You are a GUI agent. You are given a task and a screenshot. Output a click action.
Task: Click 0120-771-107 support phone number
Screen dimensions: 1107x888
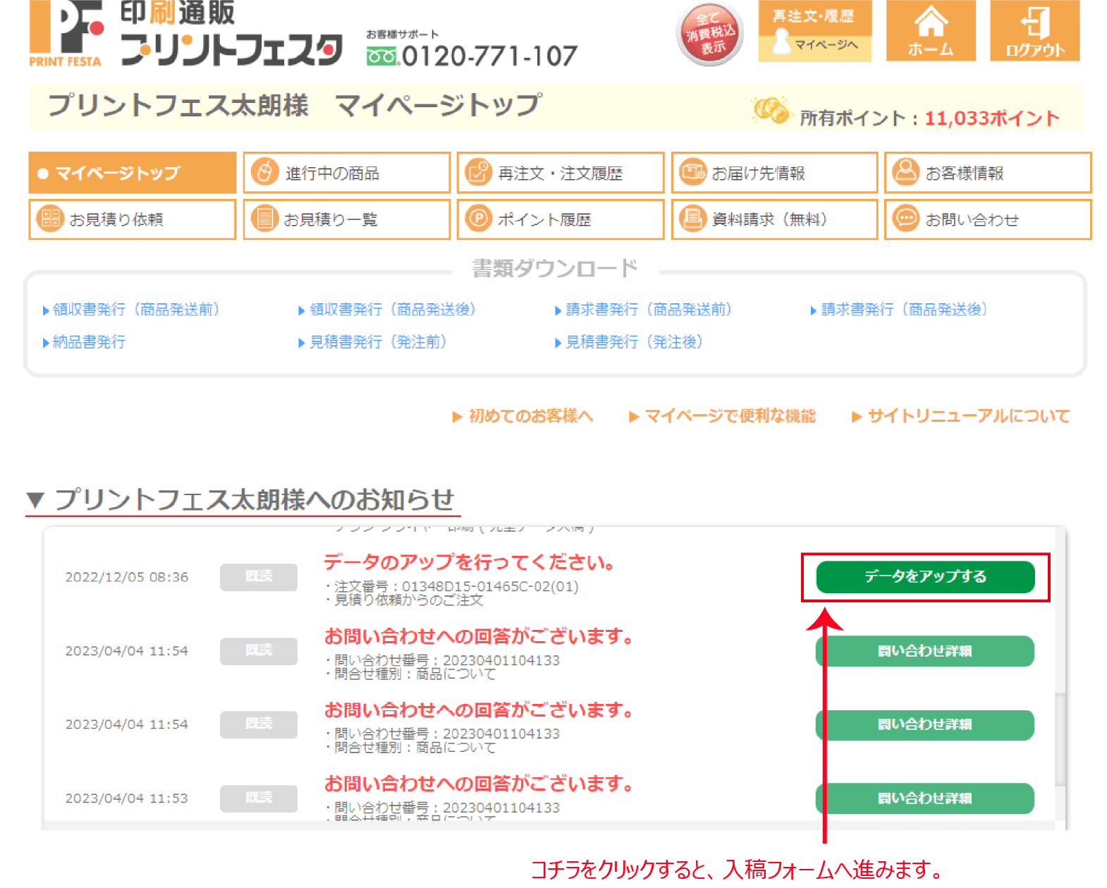point(489,56)
